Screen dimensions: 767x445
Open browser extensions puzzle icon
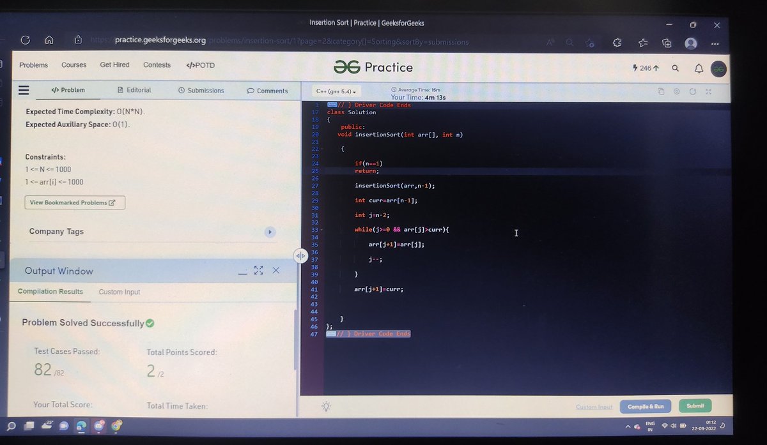tap(617, 43)
